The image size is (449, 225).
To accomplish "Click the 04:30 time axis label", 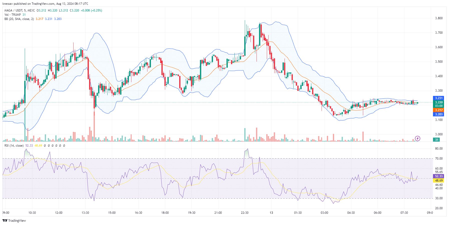I will 351,213.
